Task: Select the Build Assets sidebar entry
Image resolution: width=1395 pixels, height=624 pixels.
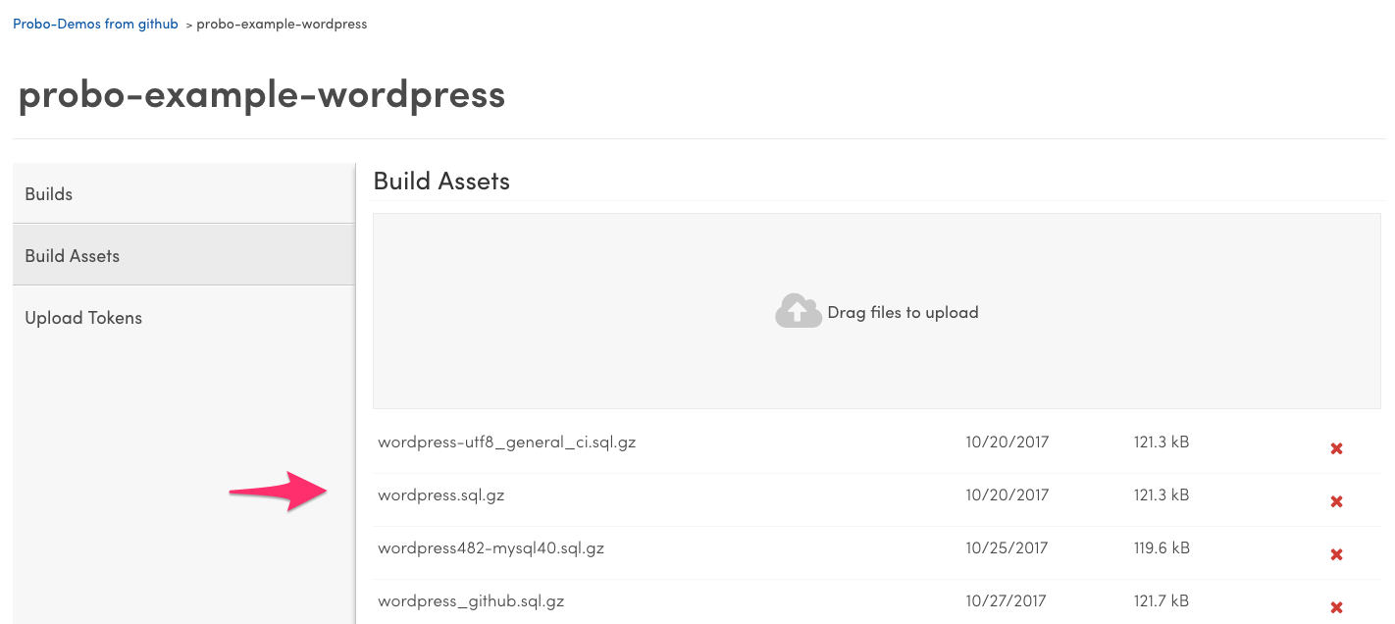Action: 72,255
